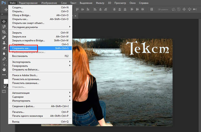This screenshot has height=132, width=201.
Task: Expand Сценарии submenu
Action: (40, 97)
